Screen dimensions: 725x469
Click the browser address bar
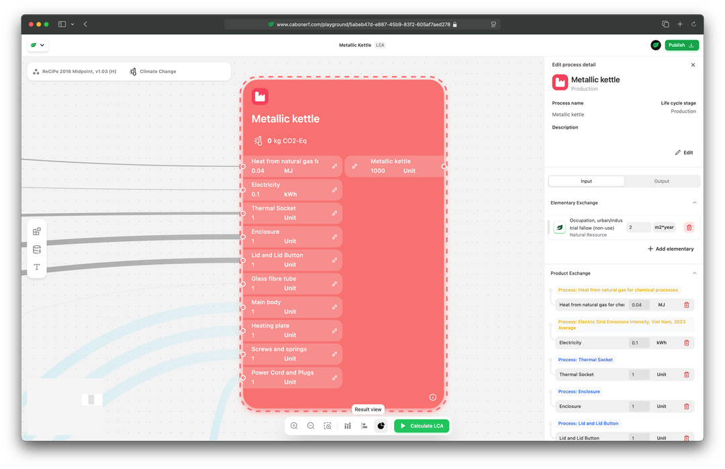tap(362, 25)
